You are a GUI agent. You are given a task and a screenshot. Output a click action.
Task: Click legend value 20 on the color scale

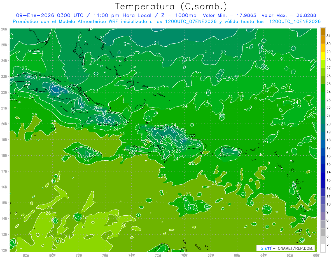329,124
